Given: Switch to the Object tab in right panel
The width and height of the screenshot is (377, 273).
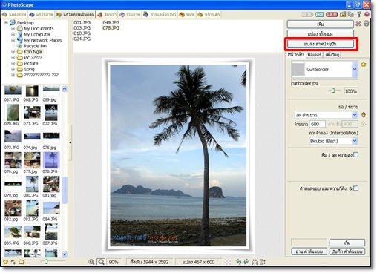Looking at the screenshot, I should (x=332, y=55).
